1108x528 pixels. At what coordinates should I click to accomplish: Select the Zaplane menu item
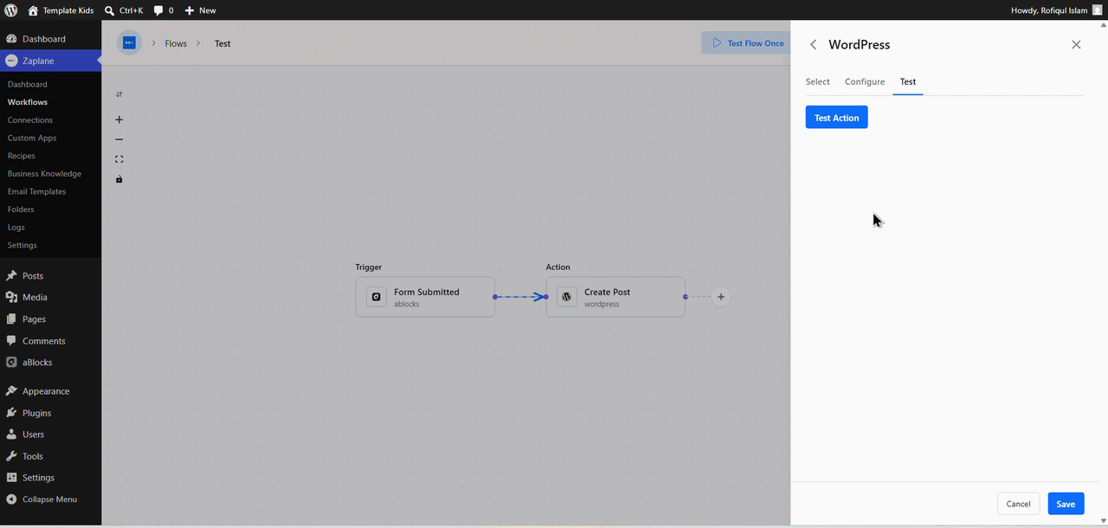[x=50, y=61]
